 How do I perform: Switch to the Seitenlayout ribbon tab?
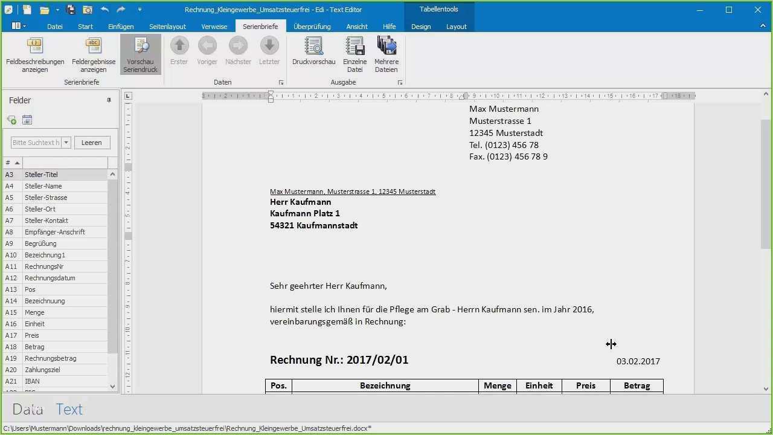(x=167, y=27)
